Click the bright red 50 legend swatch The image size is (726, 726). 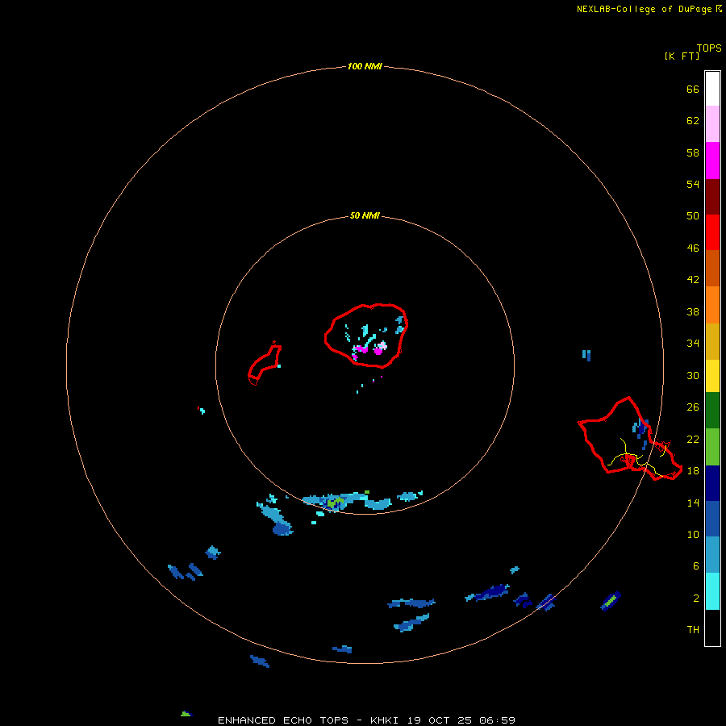tap(712, 232)
